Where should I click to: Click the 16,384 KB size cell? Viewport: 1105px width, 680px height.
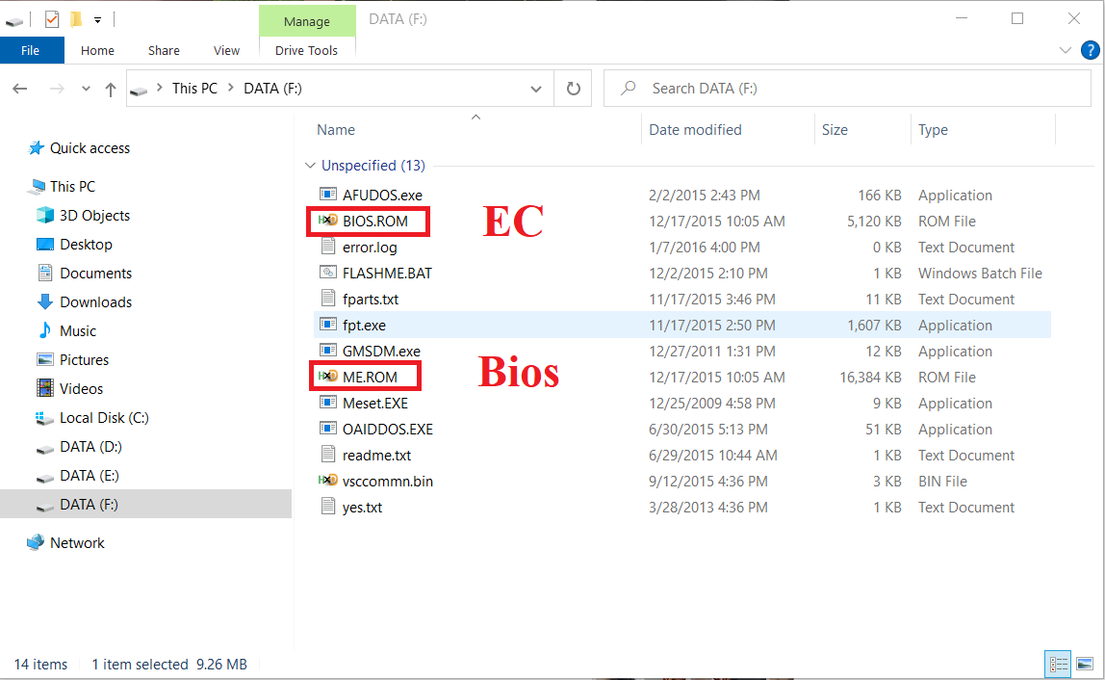[x=870, y=378]
